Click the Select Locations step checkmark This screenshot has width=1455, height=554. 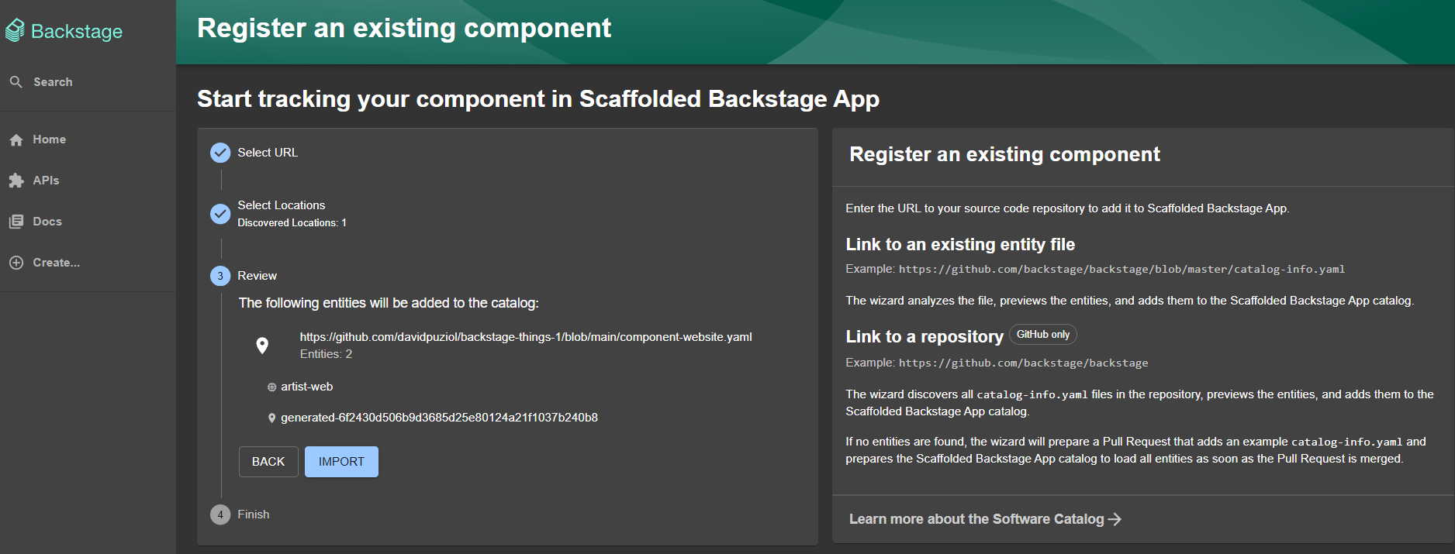(220, 214)
